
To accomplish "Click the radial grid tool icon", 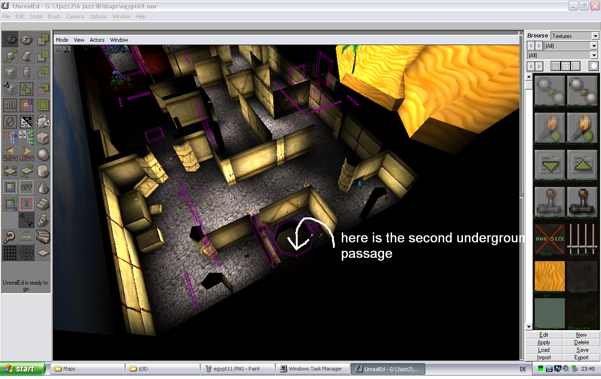I will [x=27, y=253].
